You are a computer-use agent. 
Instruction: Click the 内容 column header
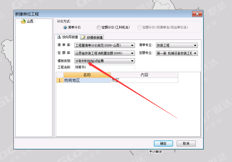(144, 75)
